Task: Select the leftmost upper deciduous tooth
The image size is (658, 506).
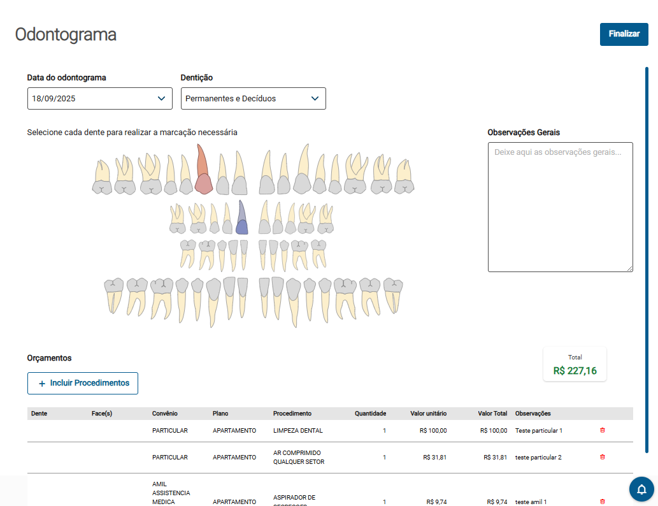Action: 177,220
